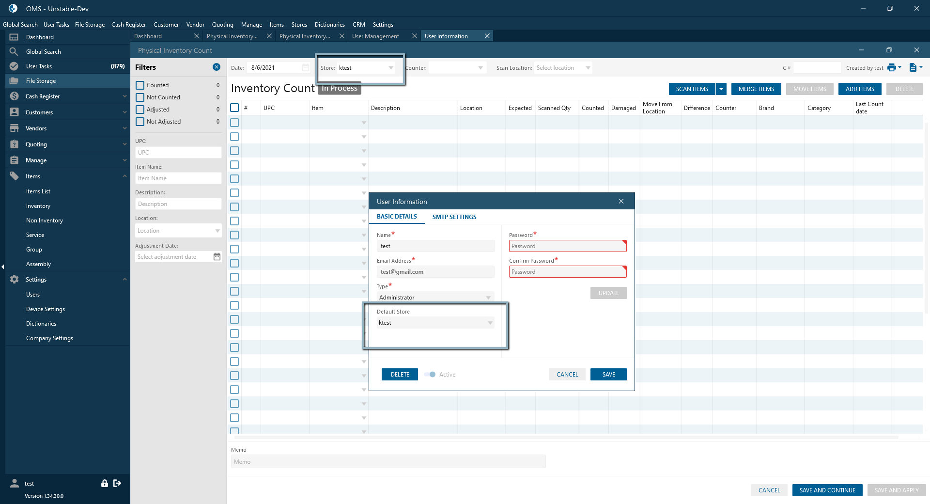
Task: Open the Dictionaries menu
Action: tap(330, 25)
